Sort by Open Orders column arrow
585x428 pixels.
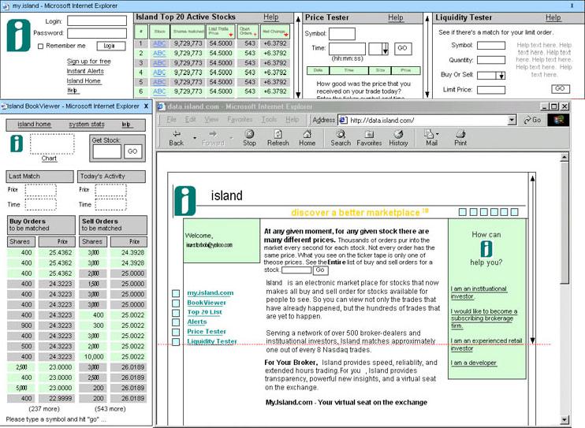[255, 35]
